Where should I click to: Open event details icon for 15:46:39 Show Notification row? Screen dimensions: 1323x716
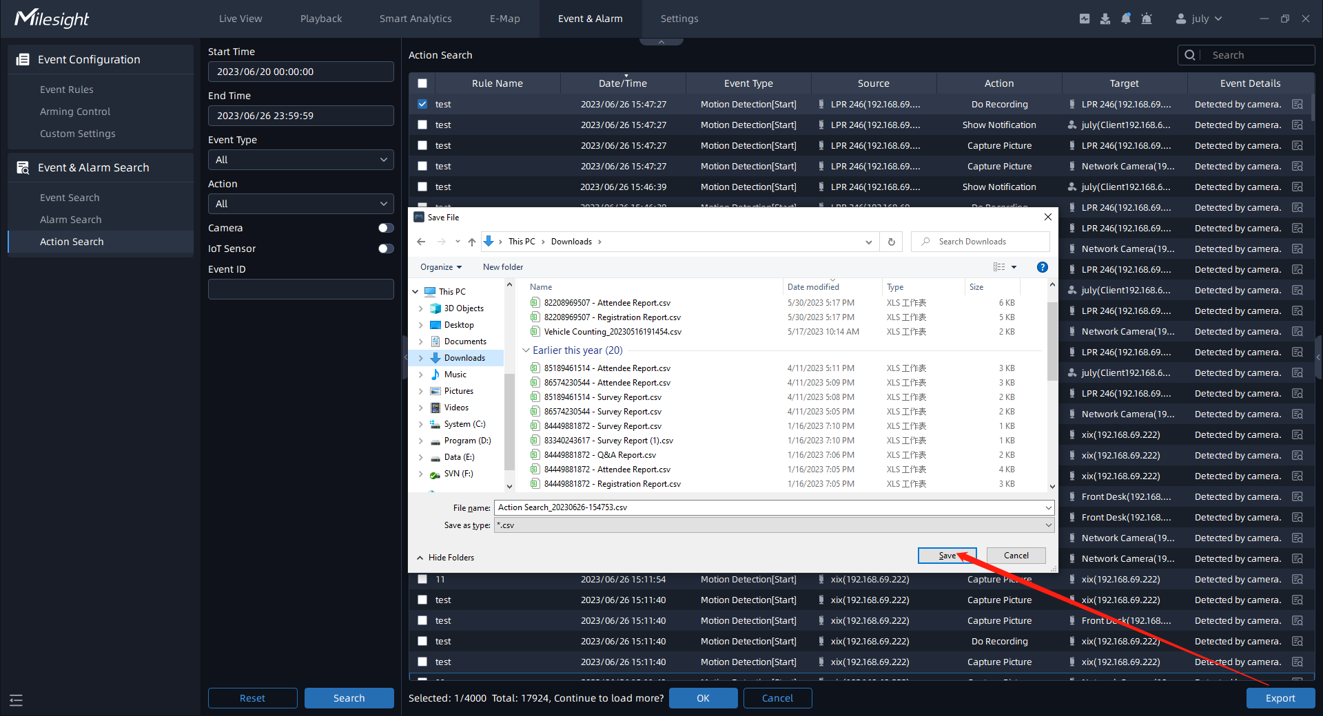(x=1298, y=187)
